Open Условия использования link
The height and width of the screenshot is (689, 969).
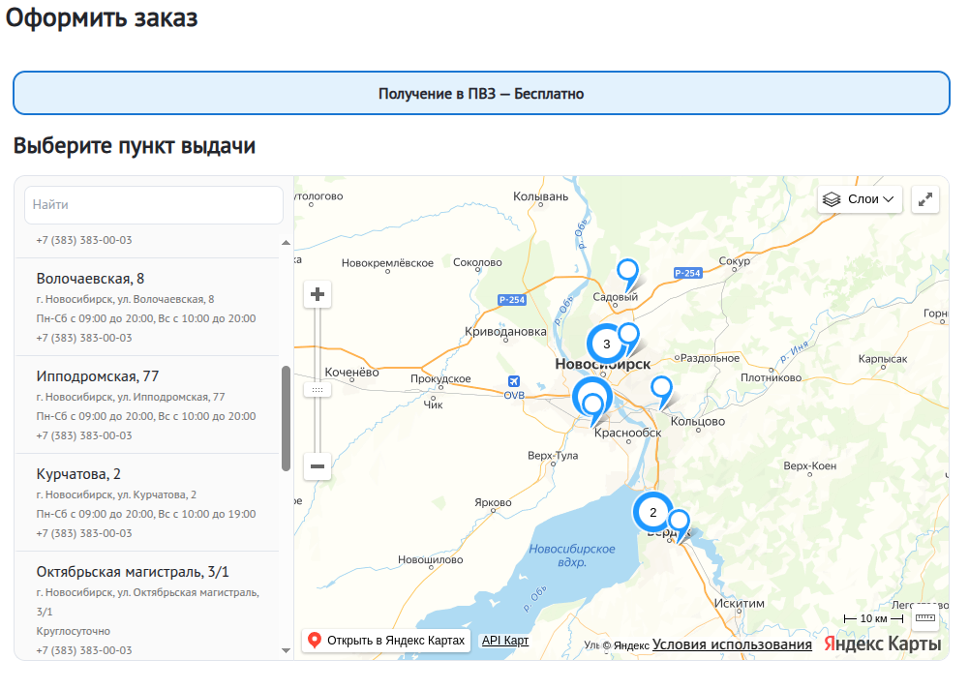tap(732, 644)
